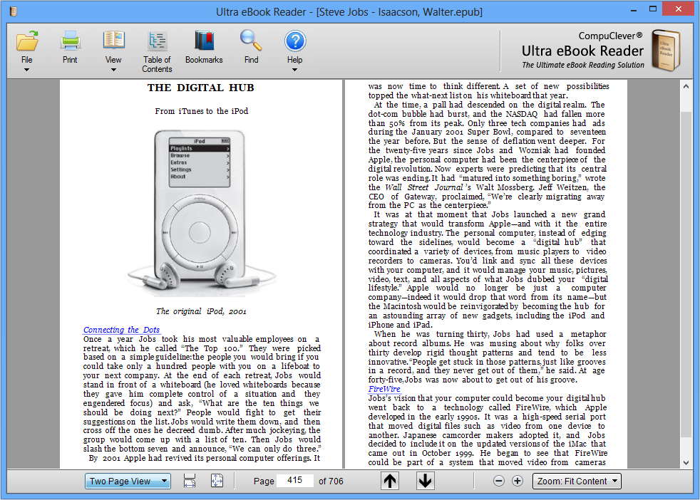Click the zoom in plus button
The width and height of the screenshot is (700, 500).
[518, 481]
